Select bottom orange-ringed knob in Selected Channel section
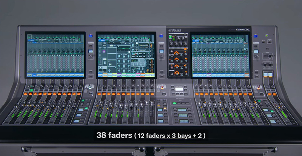 177,73
